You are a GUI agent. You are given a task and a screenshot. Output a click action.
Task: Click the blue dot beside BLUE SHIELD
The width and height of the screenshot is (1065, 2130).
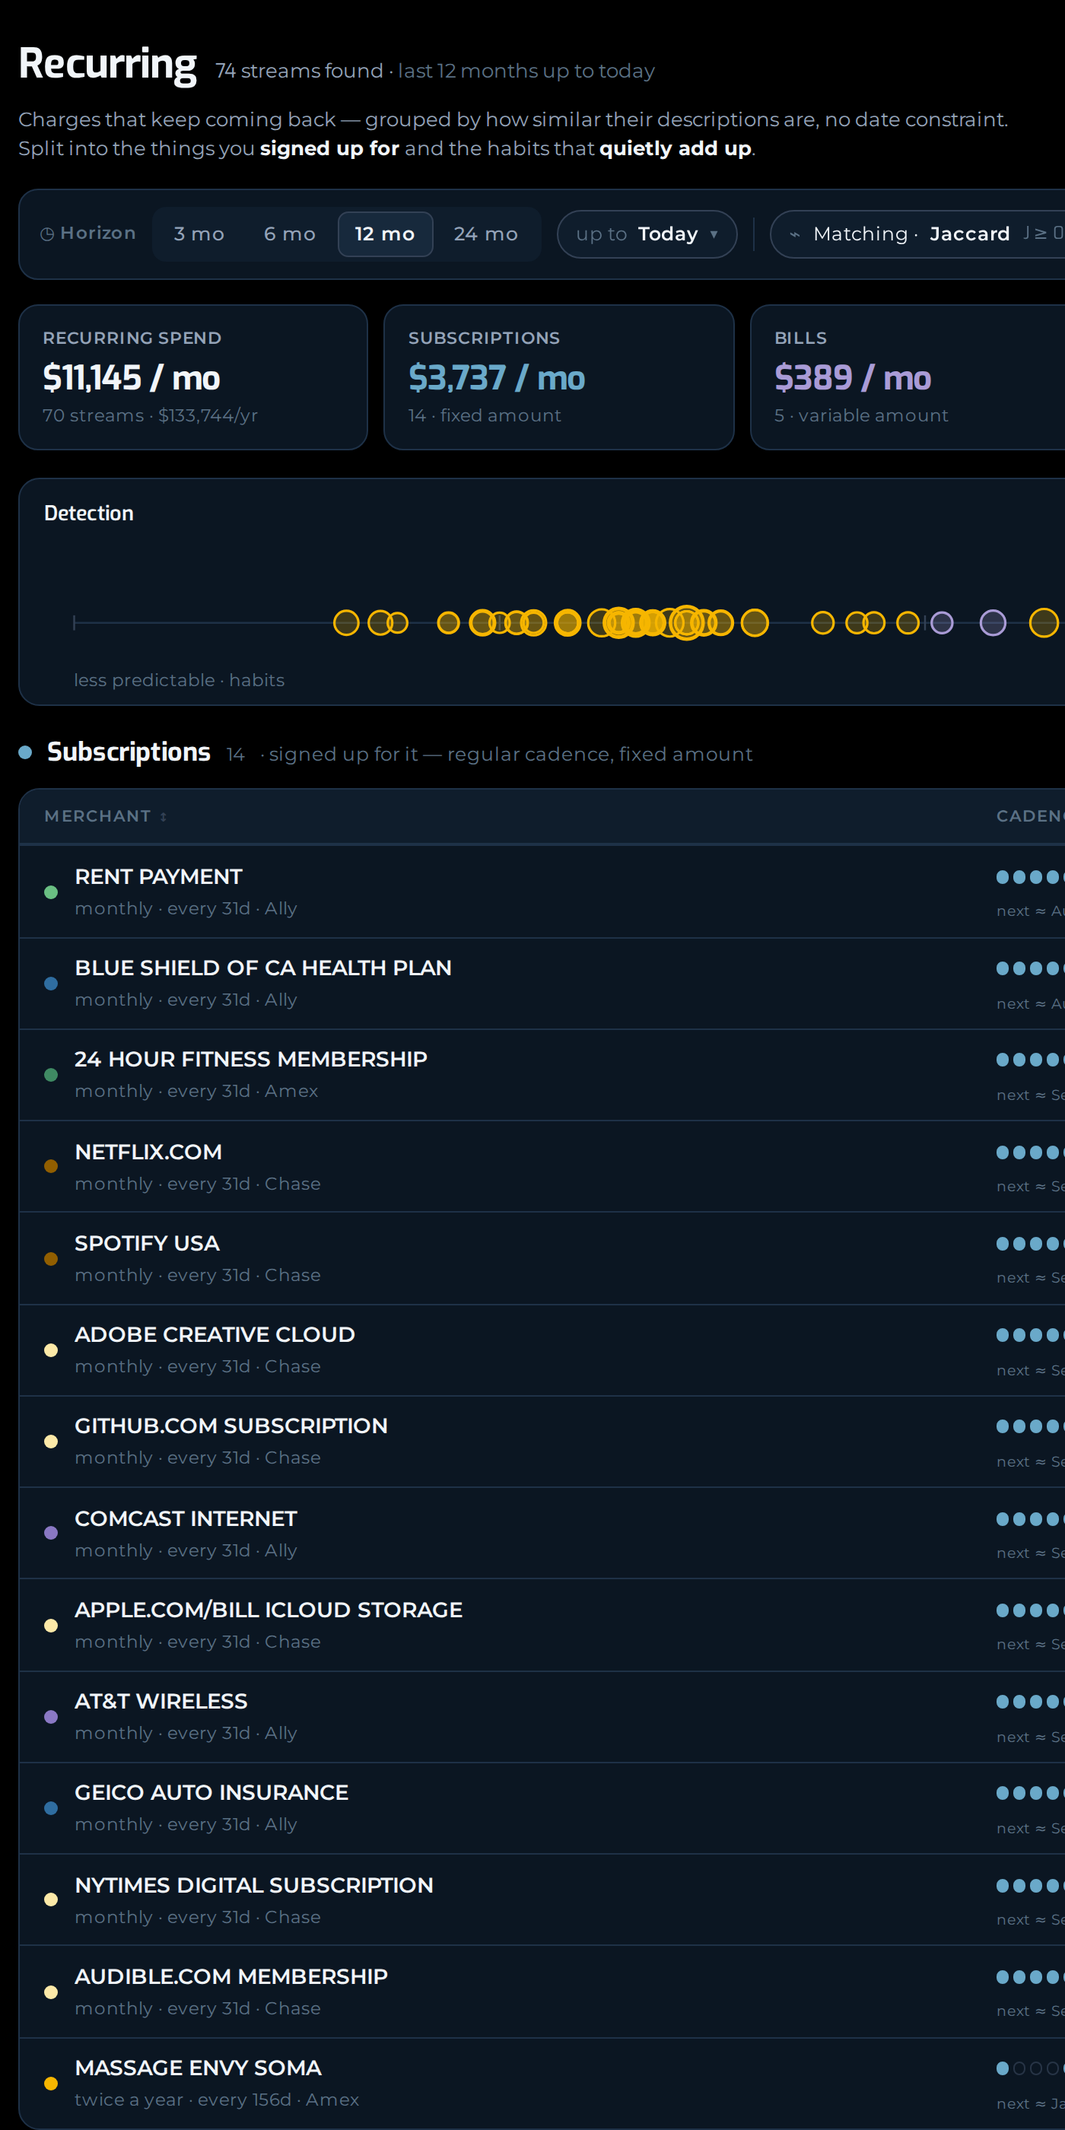coord(50,984)
